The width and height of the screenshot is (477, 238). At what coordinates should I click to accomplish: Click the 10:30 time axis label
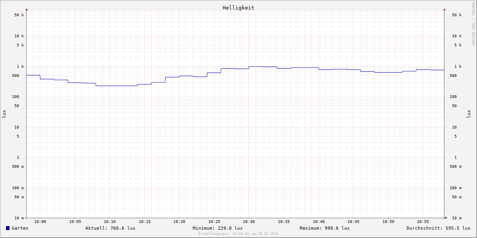tap(249, 222)
